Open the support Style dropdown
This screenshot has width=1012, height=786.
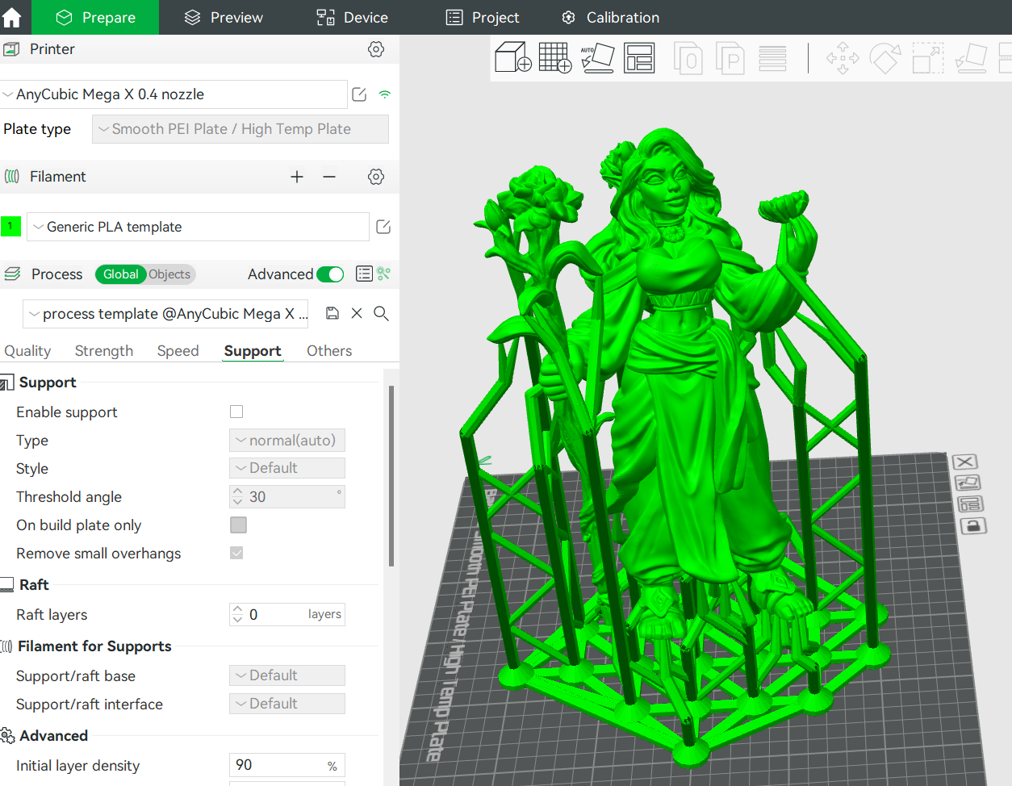287,468
